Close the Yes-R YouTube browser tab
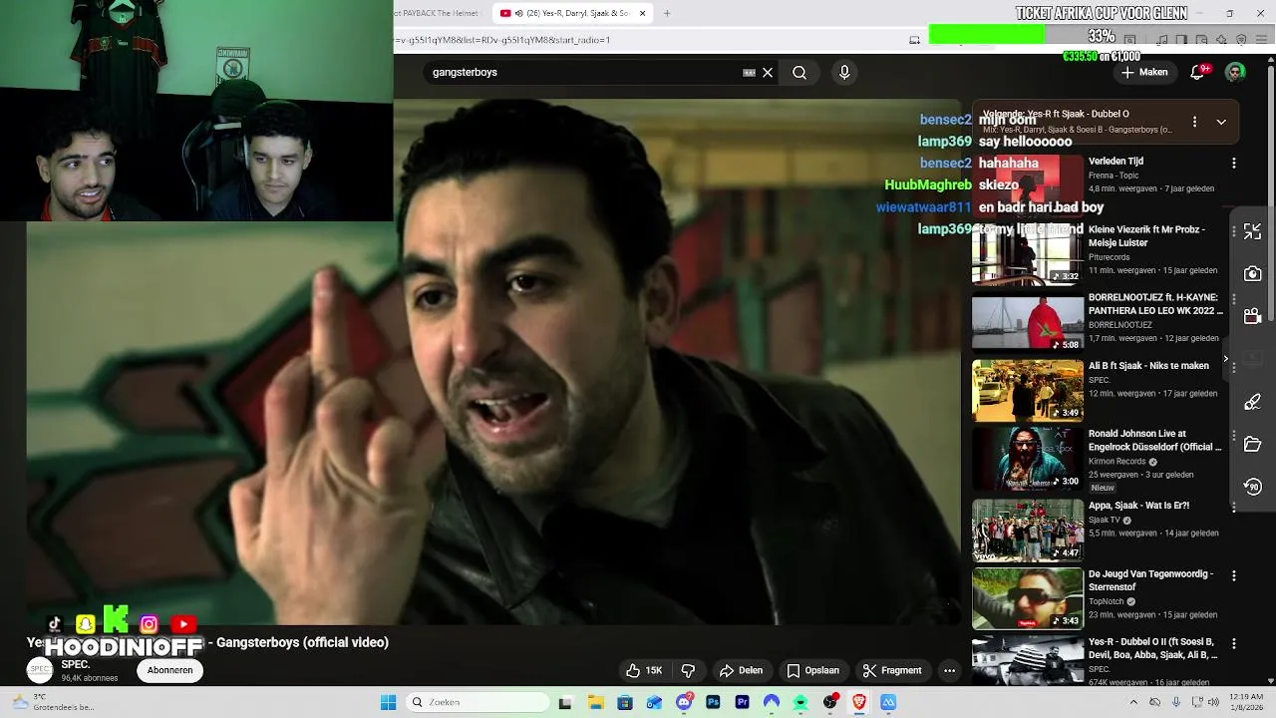Image resolution: width=1276 pixels, height=718 pixels. point(643,13)
